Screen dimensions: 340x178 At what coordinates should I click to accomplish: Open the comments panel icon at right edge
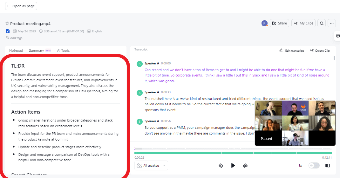coord(337,36)
